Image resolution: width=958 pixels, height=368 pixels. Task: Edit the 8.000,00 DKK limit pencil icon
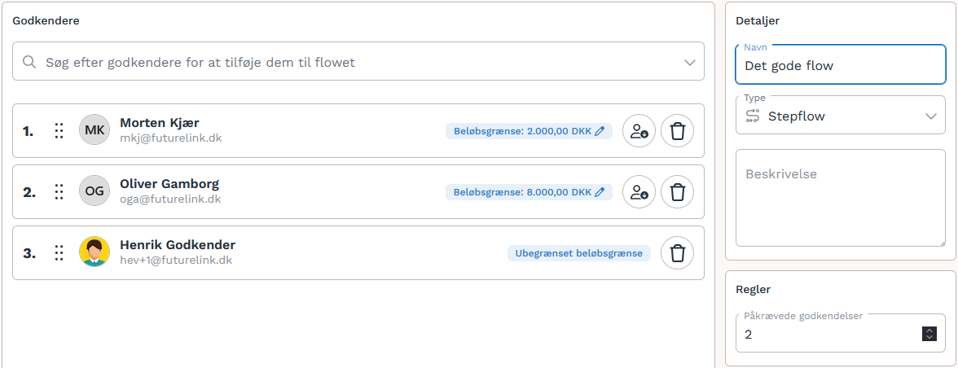click(600, 192)
